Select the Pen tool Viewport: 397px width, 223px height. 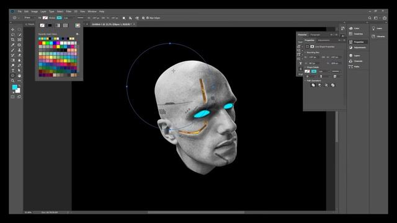point(19,66)
